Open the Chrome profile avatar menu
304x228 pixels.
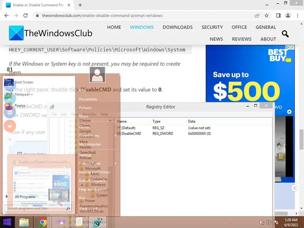coord(288,15)
